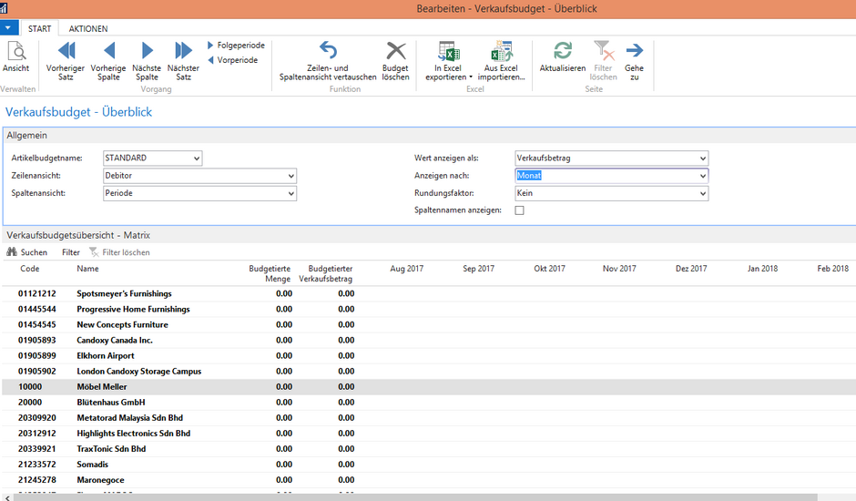856x501 pixels.
Task: Go to Vorheriger Satz
Action: 66,61
